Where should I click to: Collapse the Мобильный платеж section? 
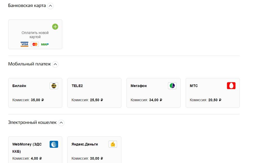pos(55,64)
